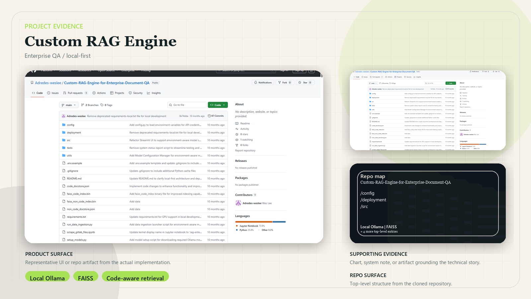Click the Python segment of the languages bar
Screen dimensions: 531x299
pyautogui.click(x=279, y=222)
